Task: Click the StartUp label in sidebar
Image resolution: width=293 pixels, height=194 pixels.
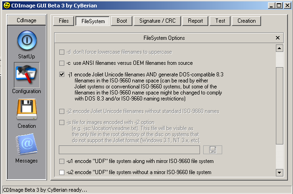Action: click(x=26, y=56)
